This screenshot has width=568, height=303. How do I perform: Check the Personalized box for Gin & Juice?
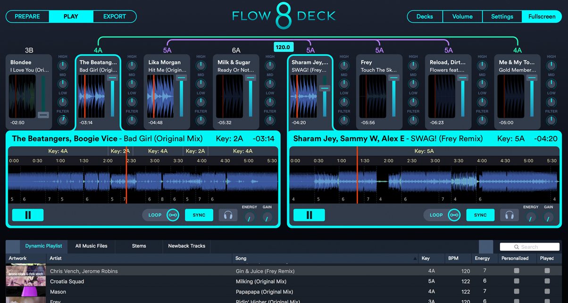[517, 270]
